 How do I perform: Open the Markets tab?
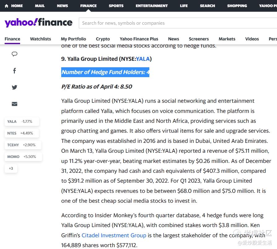pyautogui.click(x=227, y=39)
